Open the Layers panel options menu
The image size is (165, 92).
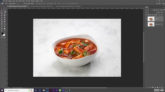click(x=164, y=7)
